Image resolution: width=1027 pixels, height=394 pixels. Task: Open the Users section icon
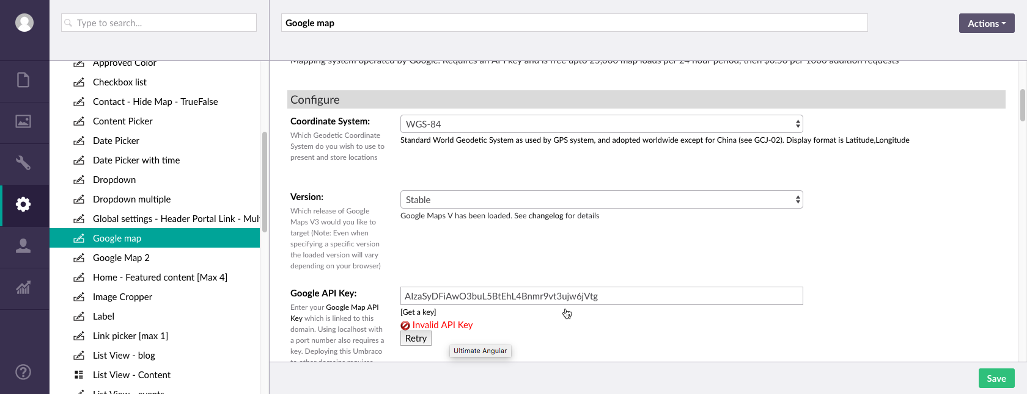click(23, 246)
